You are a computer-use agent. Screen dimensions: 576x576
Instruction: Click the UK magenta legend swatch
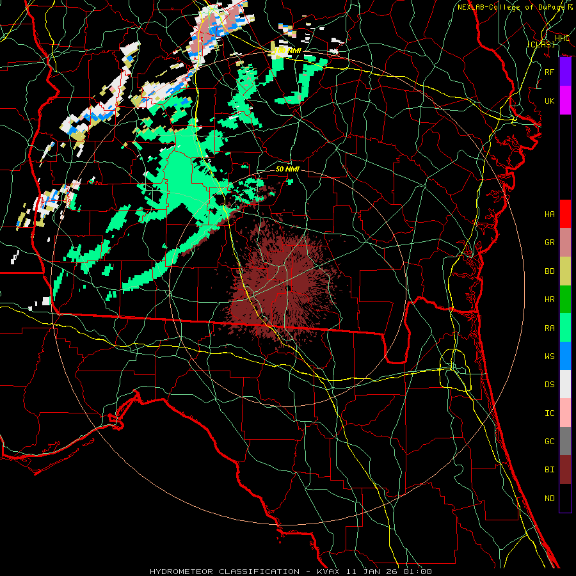pyautogui.click(x=565, y=100)
